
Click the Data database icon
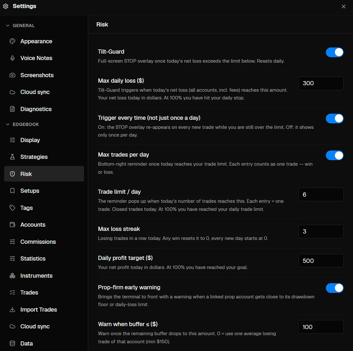pyautogui.click(x=12, y=344)
